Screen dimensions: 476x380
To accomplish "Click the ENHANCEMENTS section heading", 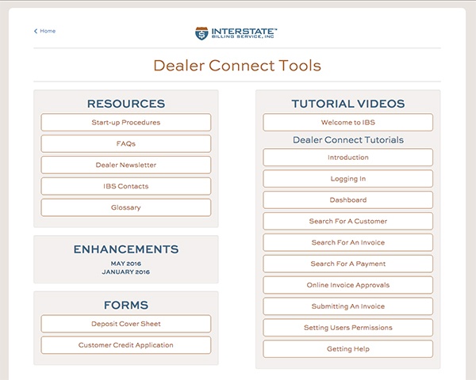I will (x=126, y=249).
